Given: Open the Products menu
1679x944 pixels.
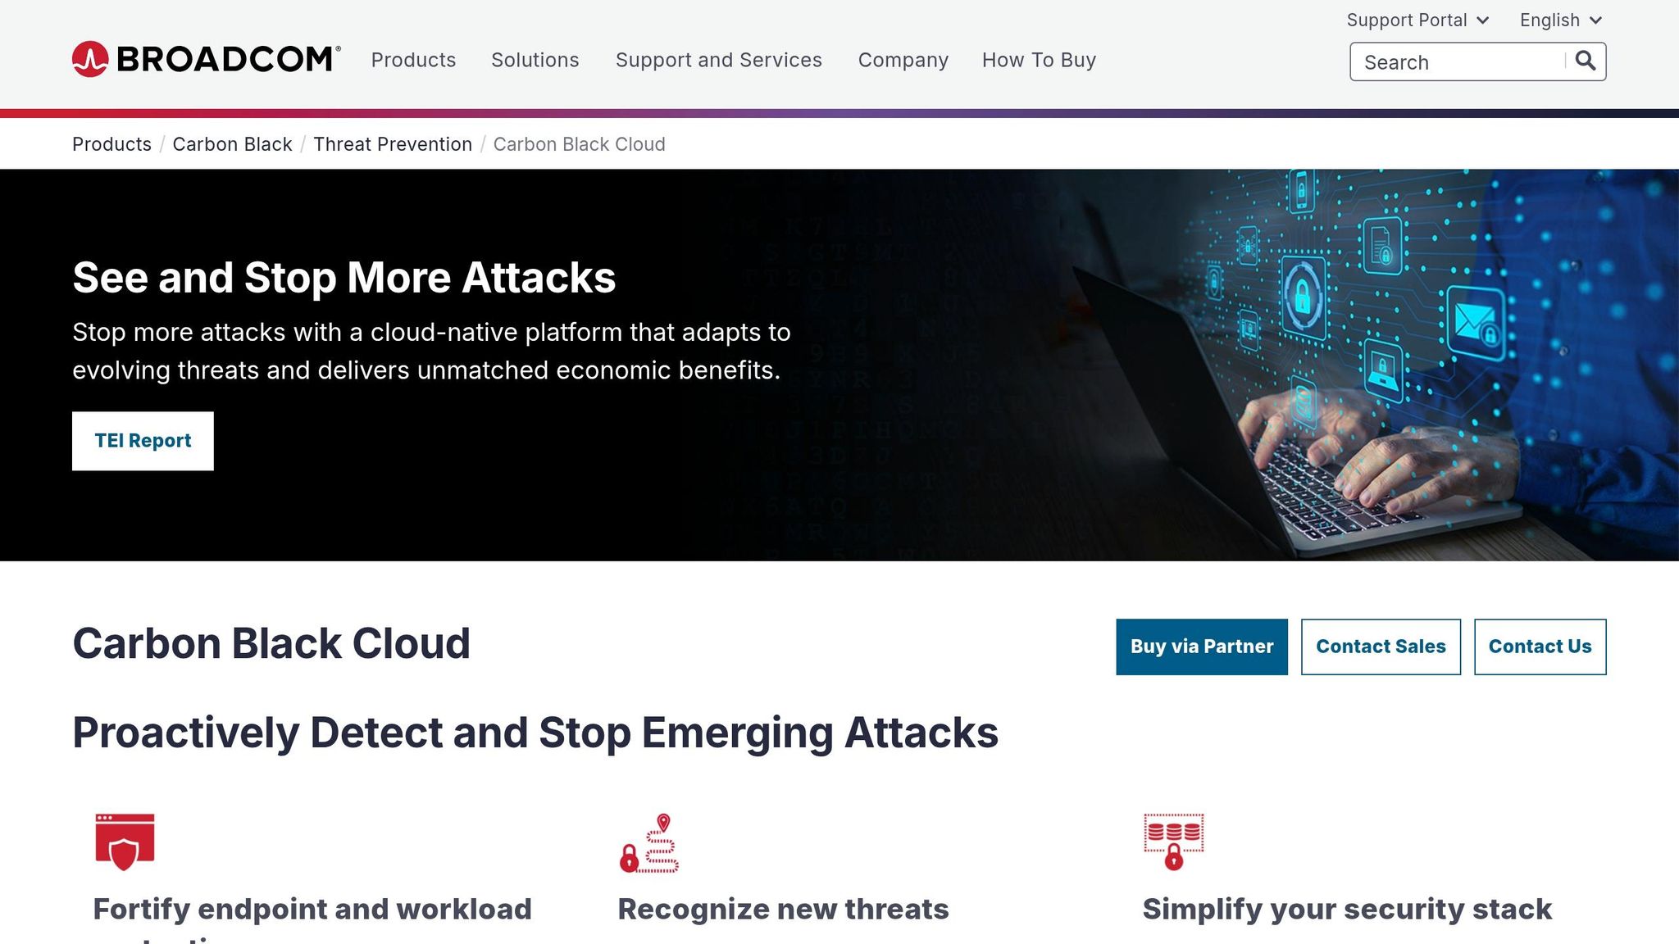Looking at the screenshot, I should pos(413,60).
